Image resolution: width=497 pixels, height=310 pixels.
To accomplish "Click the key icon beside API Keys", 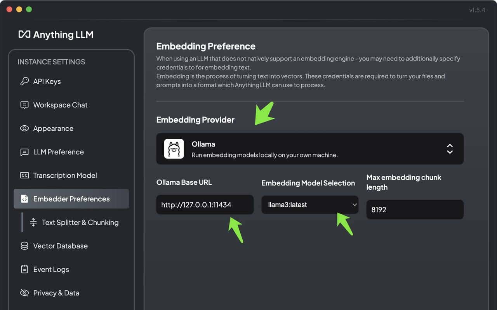I will tap(24, 81).
